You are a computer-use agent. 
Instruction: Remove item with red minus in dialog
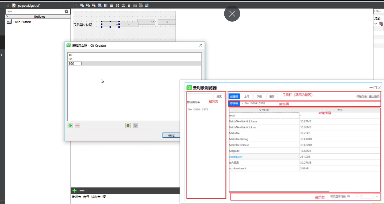pyautogui.click(x=78, y=125)
